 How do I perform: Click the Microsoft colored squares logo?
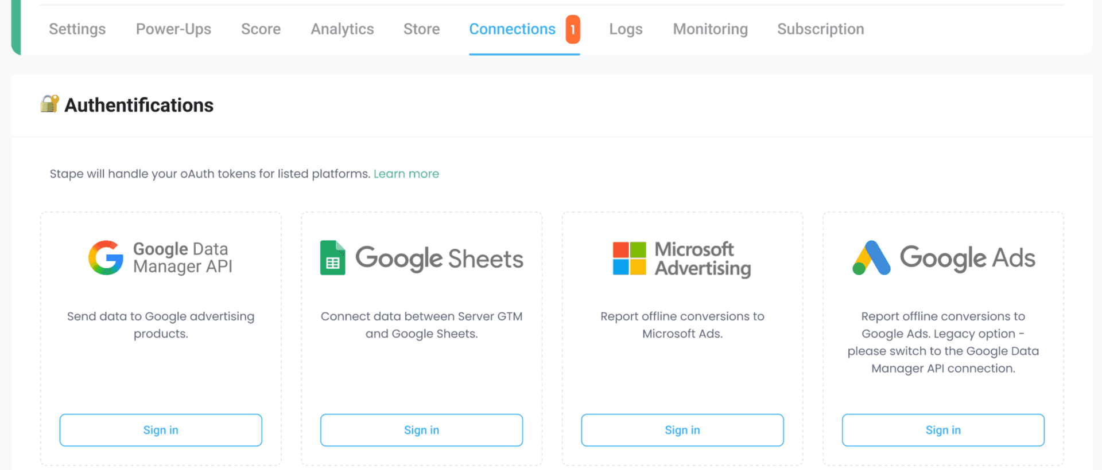pyautogui.click(x=628, y=257)
